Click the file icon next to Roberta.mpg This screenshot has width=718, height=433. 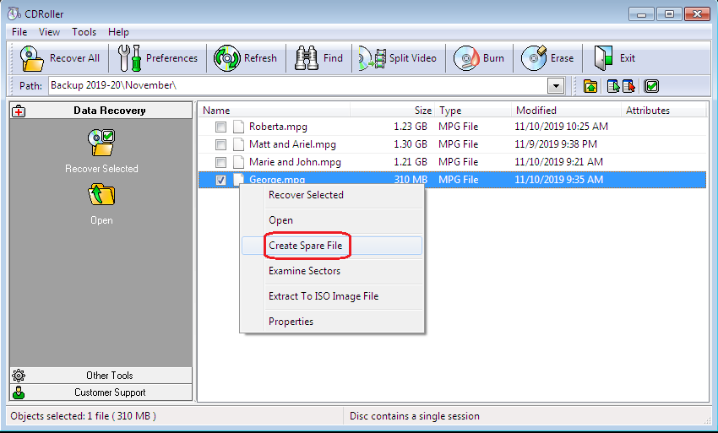pos(238,127)
